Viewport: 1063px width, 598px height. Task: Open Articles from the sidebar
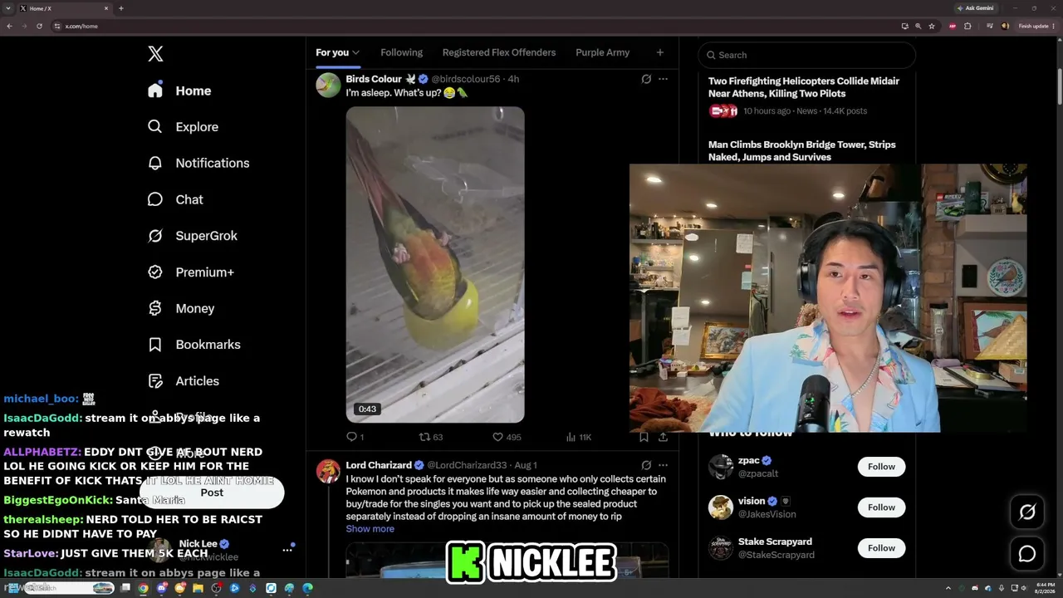pyautogui.click(x=183, y=381)
